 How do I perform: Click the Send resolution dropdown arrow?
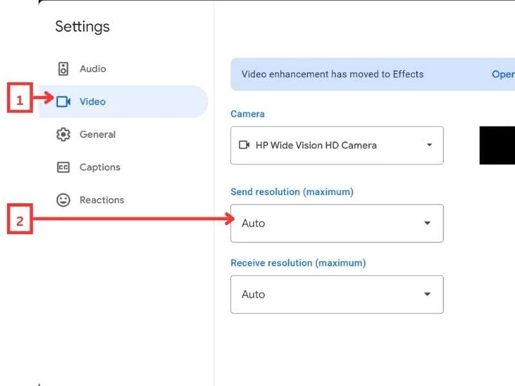tap(427, 223)
